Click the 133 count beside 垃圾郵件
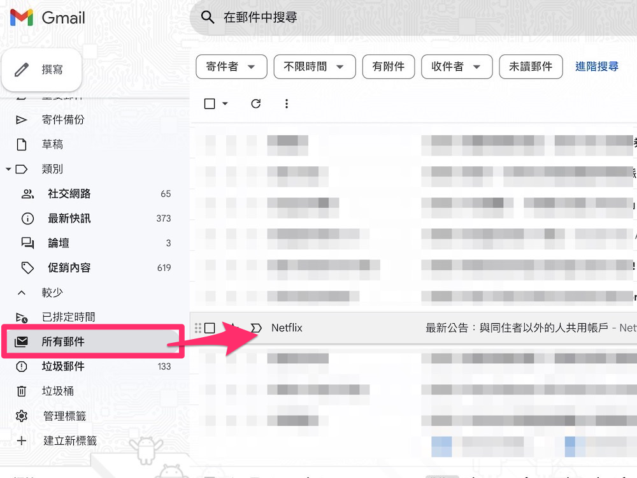637x478 pixels. [164, 366]
